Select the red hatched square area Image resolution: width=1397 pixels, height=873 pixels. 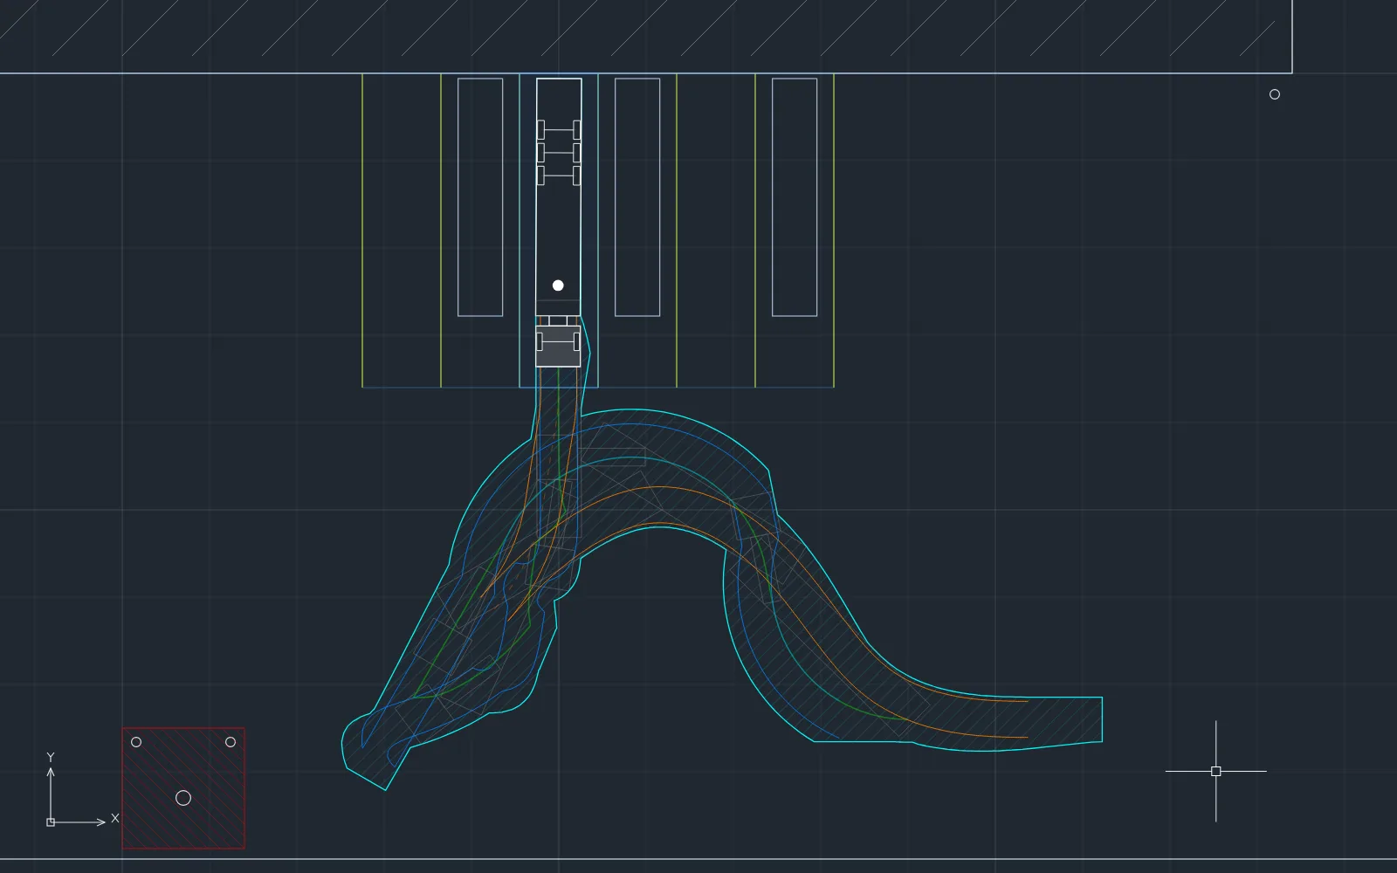pos(183,788)
